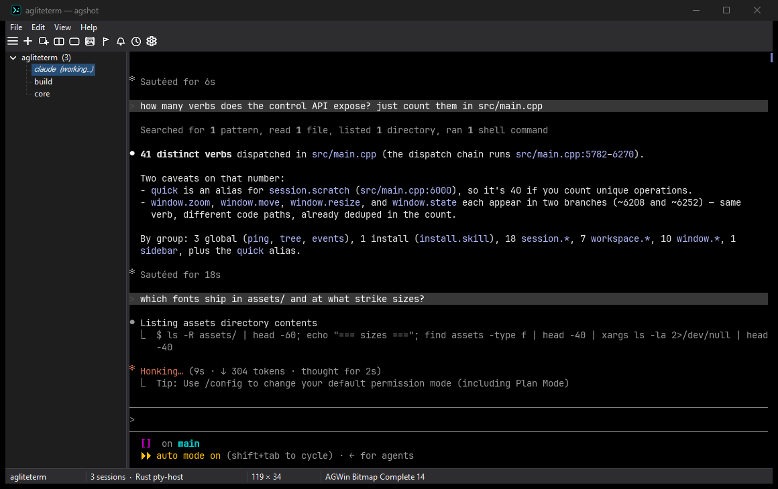Screen dimensions: 778x489
Task: Click the workspace.* text
Action: coord(620,238)
